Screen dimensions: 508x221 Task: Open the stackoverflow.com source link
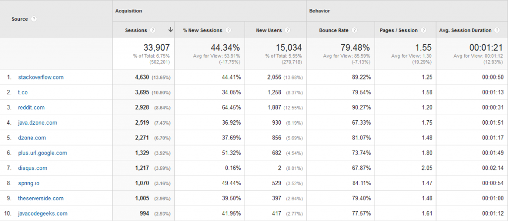pyautogui.click(x=41, y=77)
